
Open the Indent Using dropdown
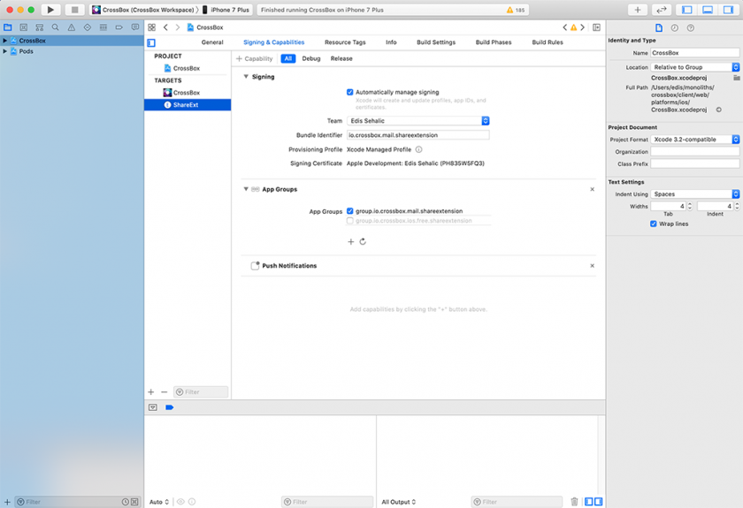pos(694,194)
